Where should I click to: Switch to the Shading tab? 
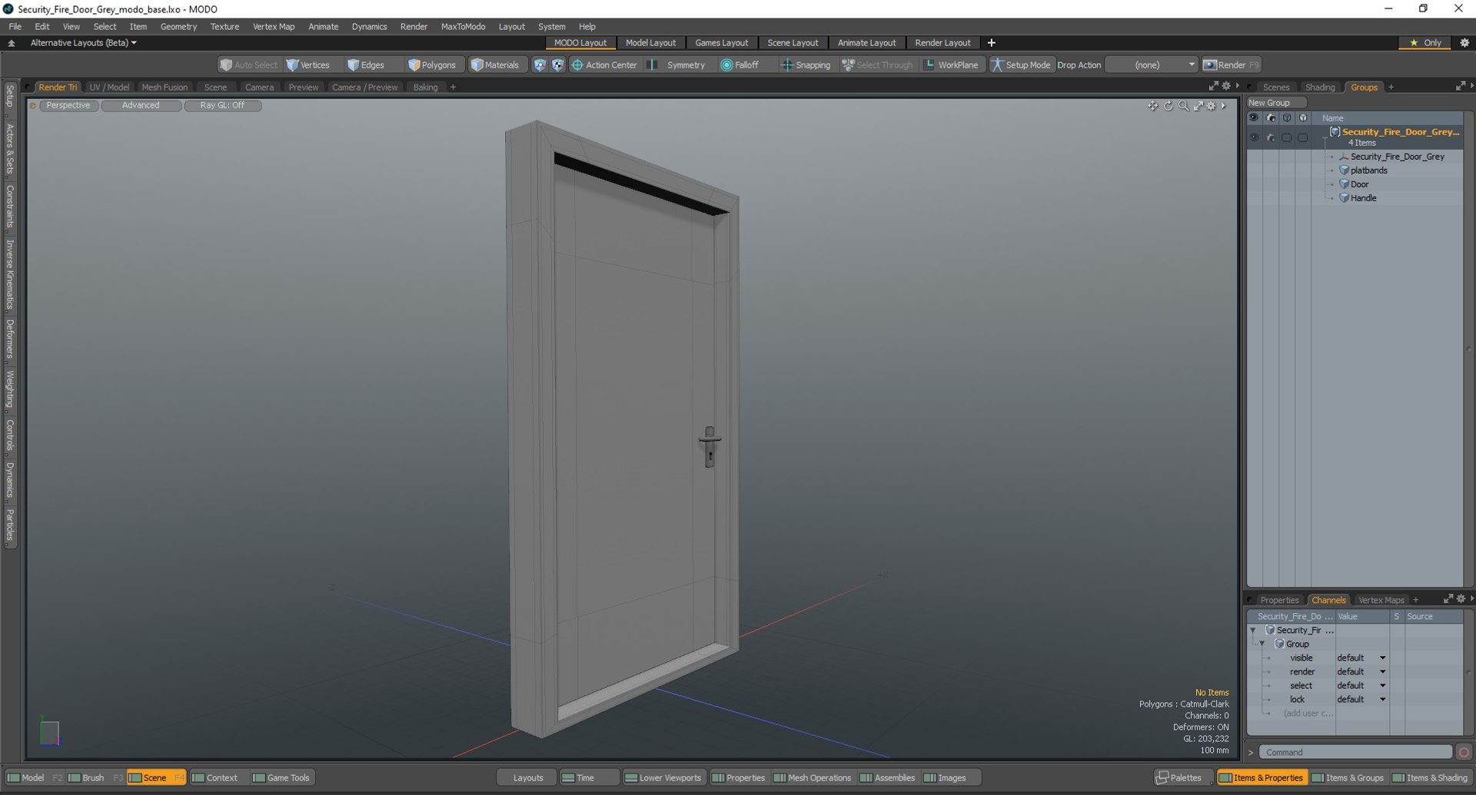(1320, 87)
